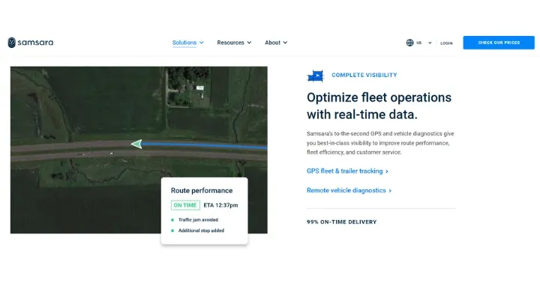Screen dimensions: 540x303
Task: Open the About menu
Action: 276,43
